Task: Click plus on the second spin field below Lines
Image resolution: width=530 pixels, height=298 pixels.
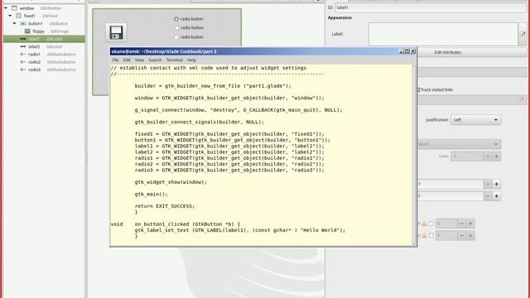Action: pyautogui.click(x=496, y=196)
